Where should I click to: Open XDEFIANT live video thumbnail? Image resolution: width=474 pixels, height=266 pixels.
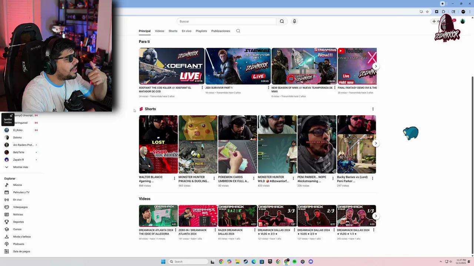point(171,66)
